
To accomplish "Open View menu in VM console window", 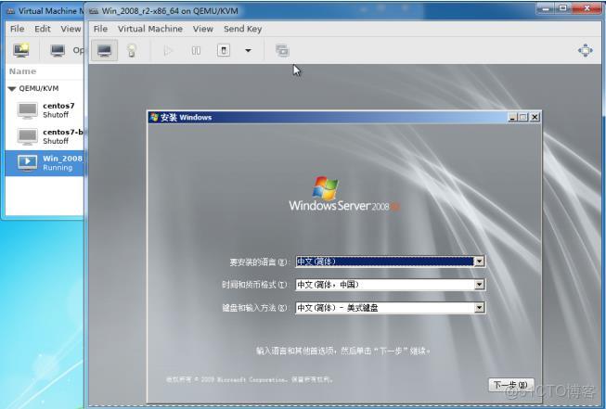I will point(203,29).
